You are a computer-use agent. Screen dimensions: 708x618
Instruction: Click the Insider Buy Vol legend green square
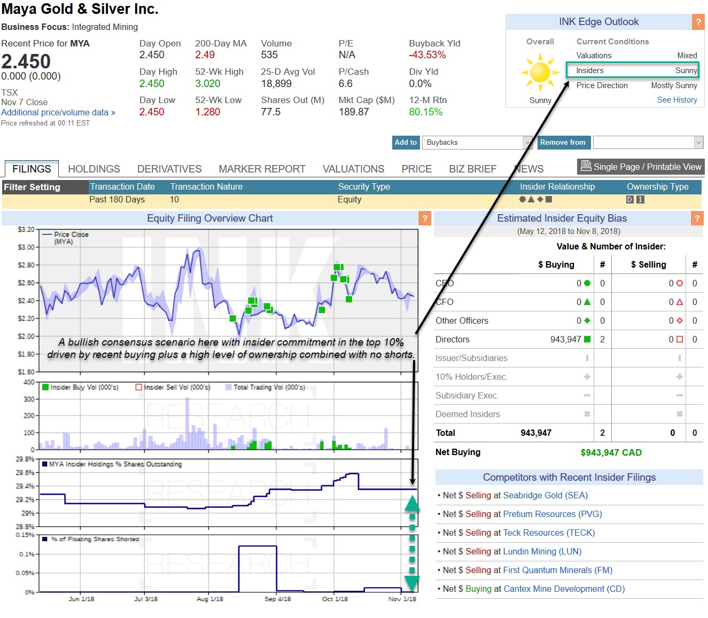click(45, 387)
